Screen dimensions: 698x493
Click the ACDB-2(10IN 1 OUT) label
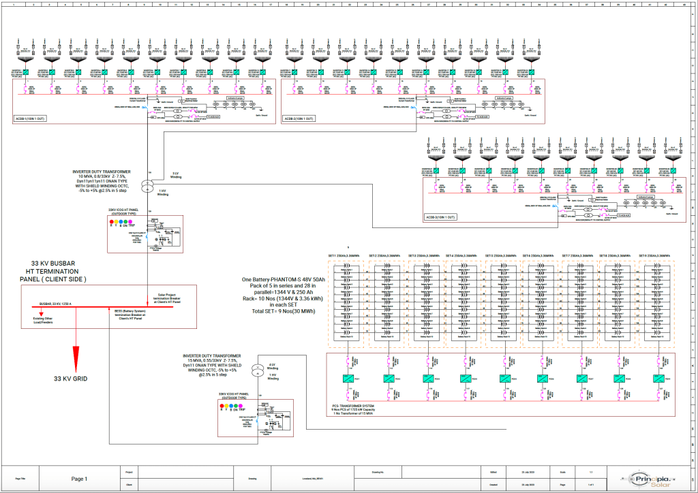coord(299,119)
